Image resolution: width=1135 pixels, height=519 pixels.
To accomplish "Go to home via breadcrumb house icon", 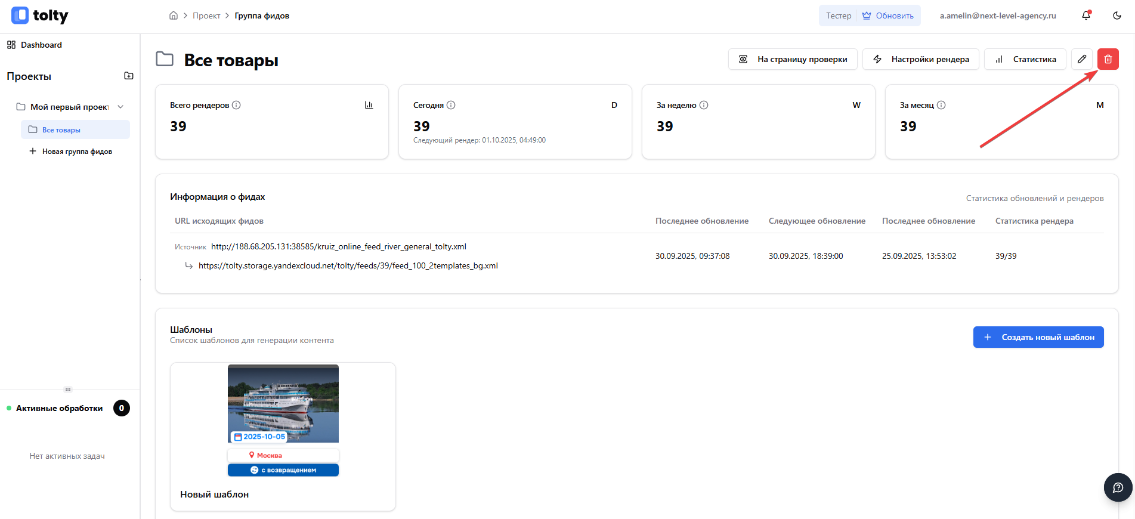I will click(x=174, y=16).
